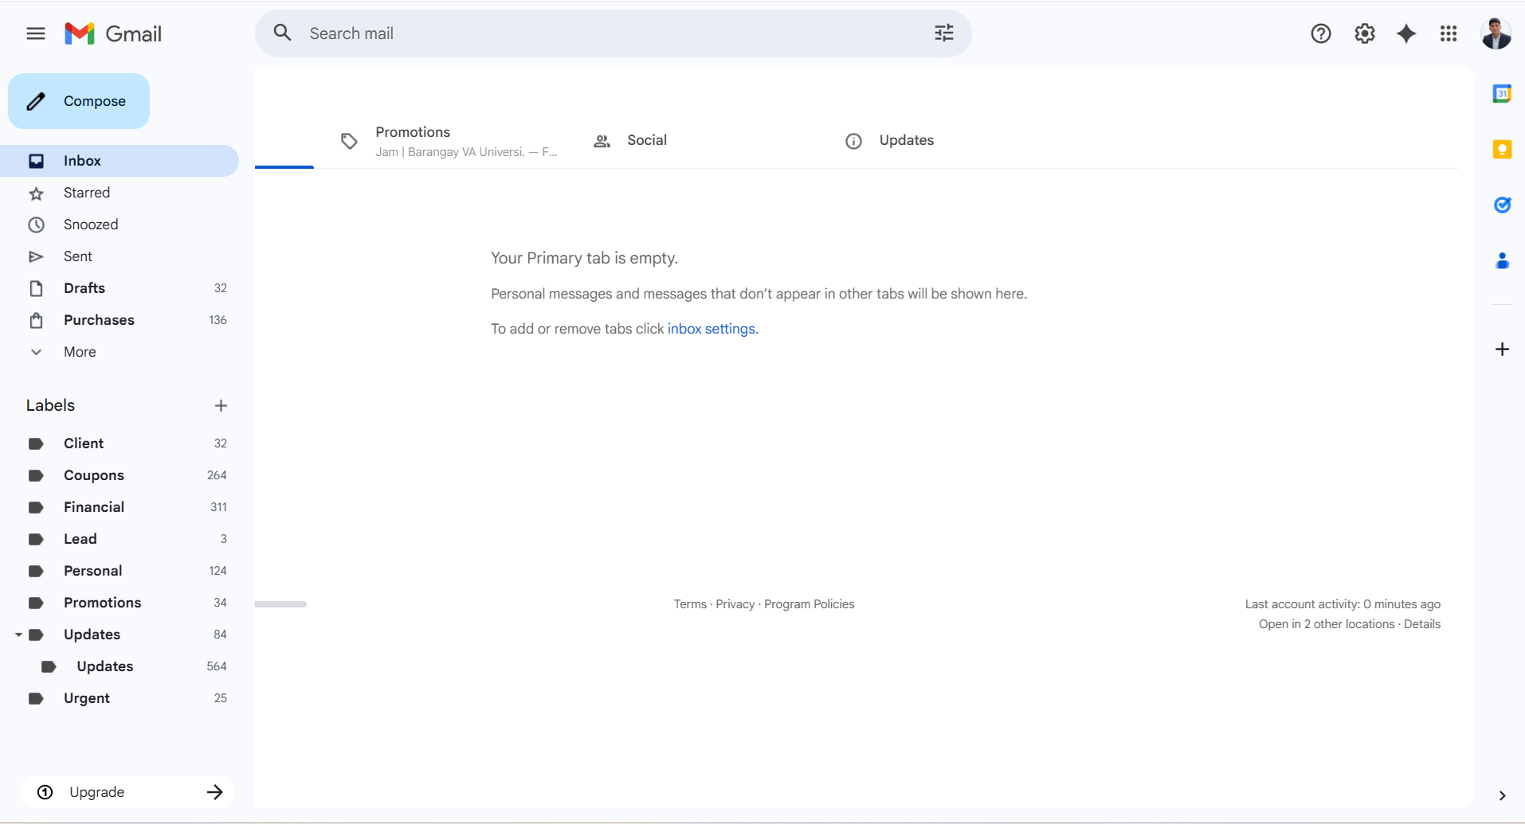Open Google Tasks from the side panel
Screen dimensions: 1525x824
tap(1503, 205)
